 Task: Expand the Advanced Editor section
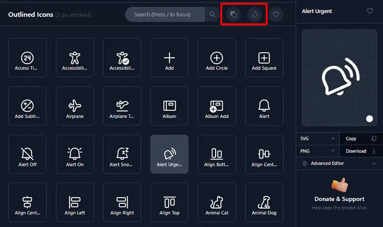pyautogui.click(x=339, y=163)
